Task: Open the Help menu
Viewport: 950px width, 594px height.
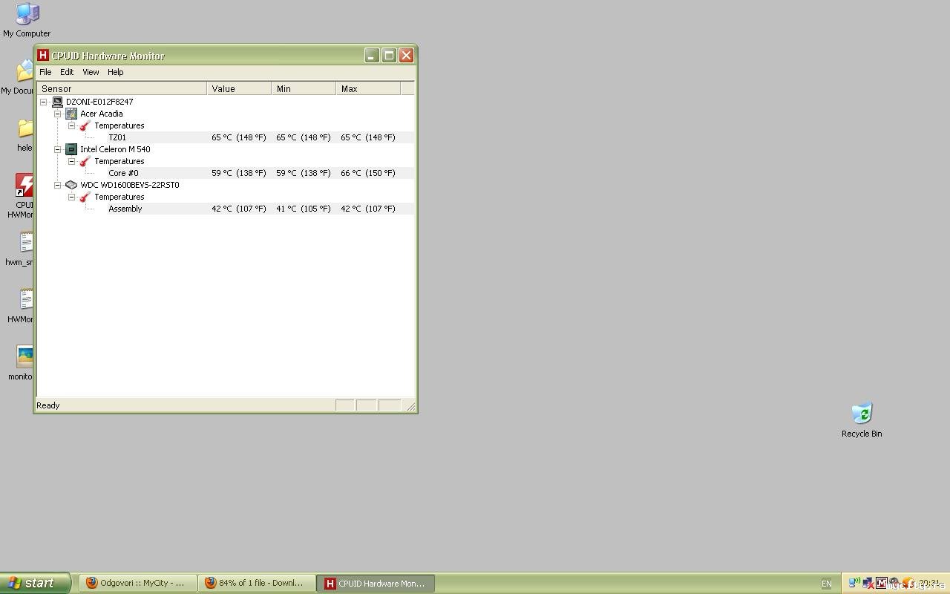Action: coord(115,72)
